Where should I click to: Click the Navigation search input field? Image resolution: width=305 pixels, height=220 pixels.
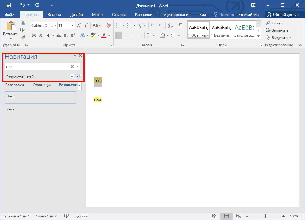click(x=37, y=66)
